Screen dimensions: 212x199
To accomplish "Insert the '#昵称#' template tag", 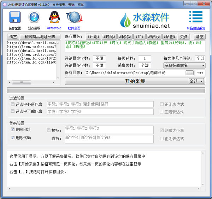I will (x=125, y=37).
